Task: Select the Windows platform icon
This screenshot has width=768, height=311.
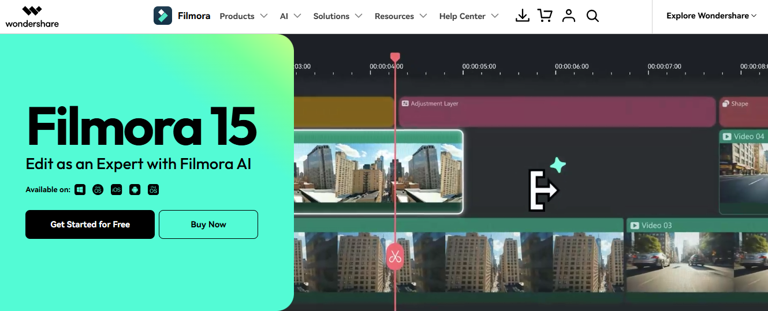Action: pos(80,189)
